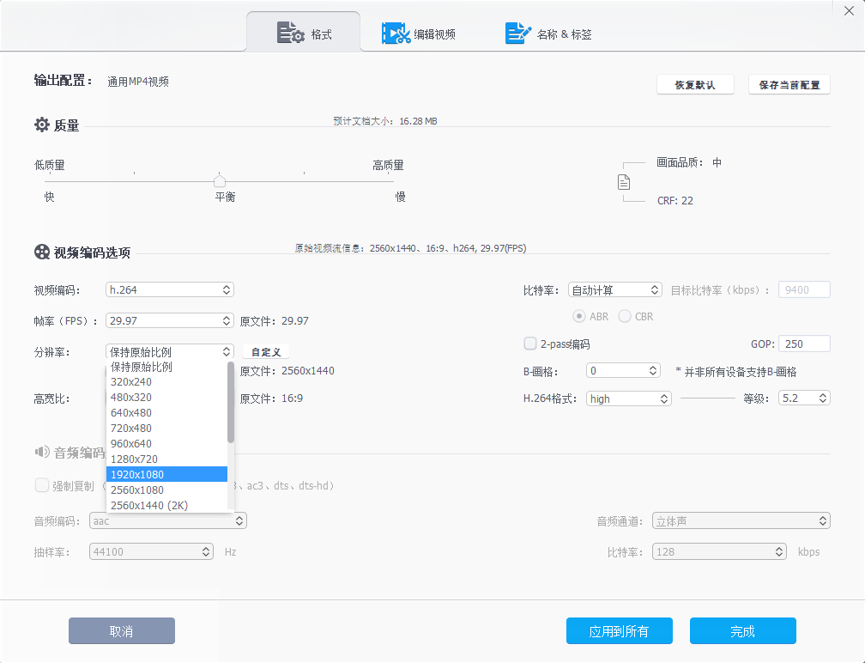The width and height of the screenshot is (865, 663).
Task: Click the 恢复默认 button
Action: (695, 84)
